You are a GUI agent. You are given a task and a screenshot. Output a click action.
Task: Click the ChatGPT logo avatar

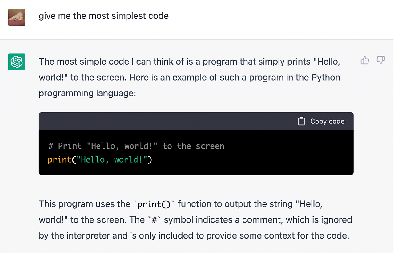pyautogui.click(x=17, y=62)
